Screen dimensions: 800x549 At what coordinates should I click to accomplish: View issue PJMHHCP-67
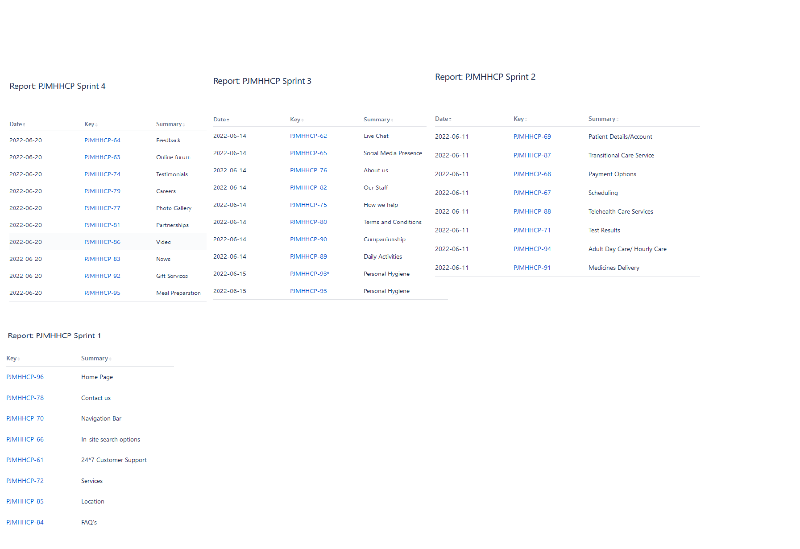(532, 193)
